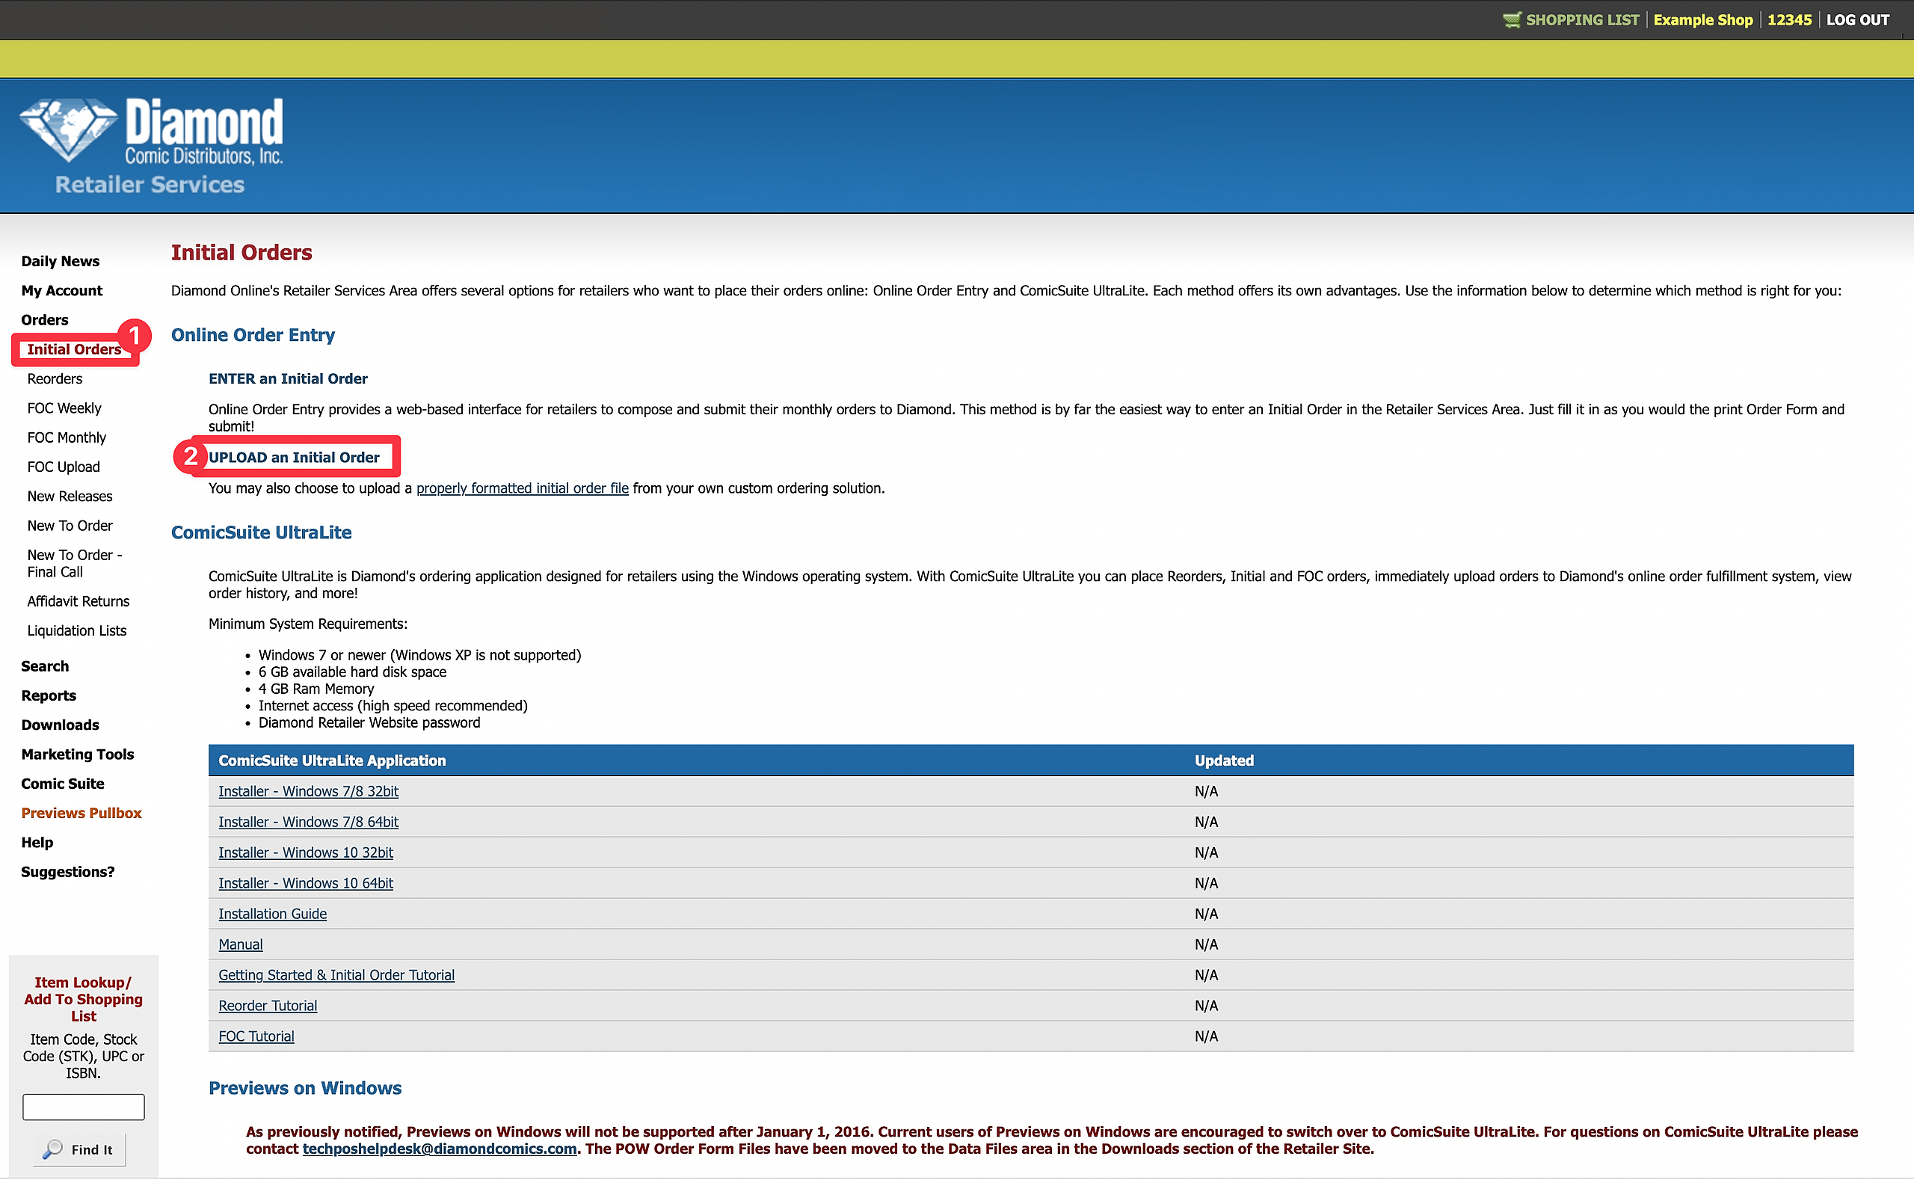Open the Installation Guide link
This screenshot has width=1914, height=1180.
tap(272, 914)
